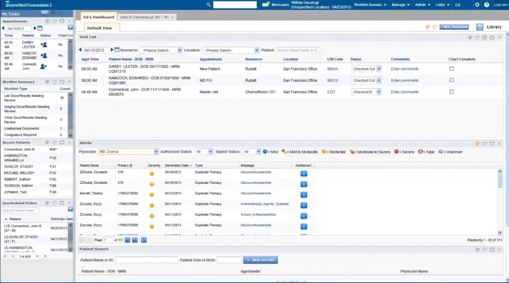Image resolution: width=509 pixels, height=283 pixels.
Task: Open the Library building icon
Action: 480,27
